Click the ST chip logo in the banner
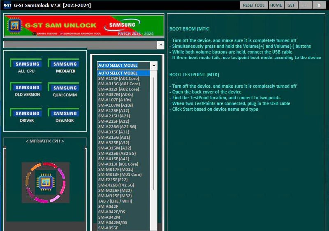329x231 pixels. (14, 26)
